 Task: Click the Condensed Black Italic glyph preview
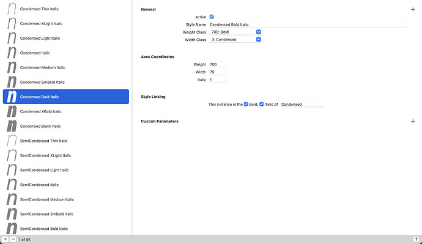[x=12, y=126]
